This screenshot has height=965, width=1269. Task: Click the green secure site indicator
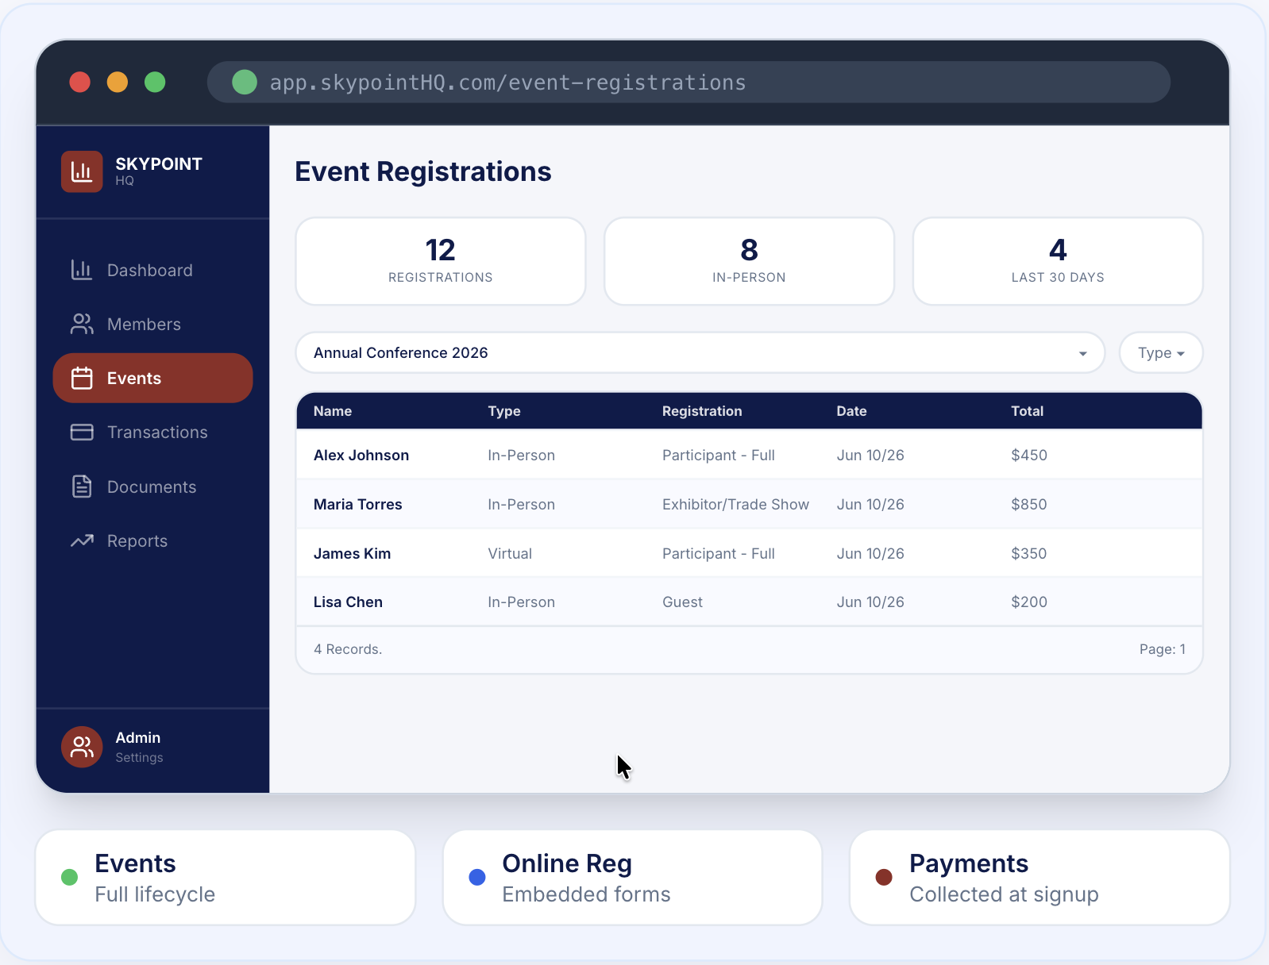[245, 82]
